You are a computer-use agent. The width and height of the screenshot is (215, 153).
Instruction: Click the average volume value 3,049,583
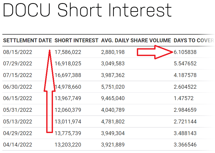tap(113, 64)
